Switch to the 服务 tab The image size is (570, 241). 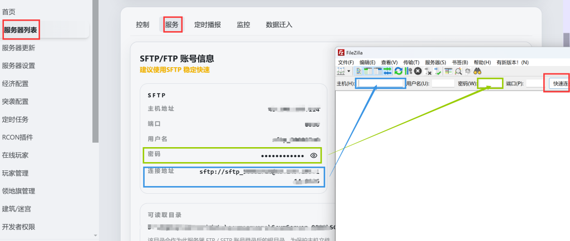coord(172,24)
